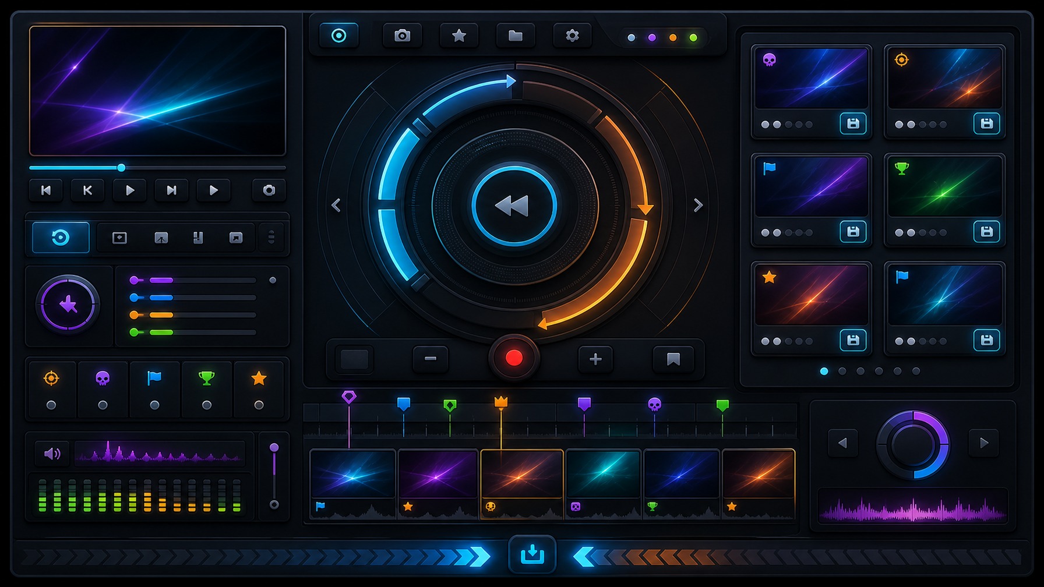The height and width of the screenshot is (587, 1044).
Task: Click the large preview video in the left panel
Action: (x=157, y=91)
